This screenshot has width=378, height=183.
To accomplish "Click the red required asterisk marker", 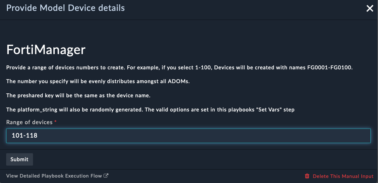I will point(56,122).
